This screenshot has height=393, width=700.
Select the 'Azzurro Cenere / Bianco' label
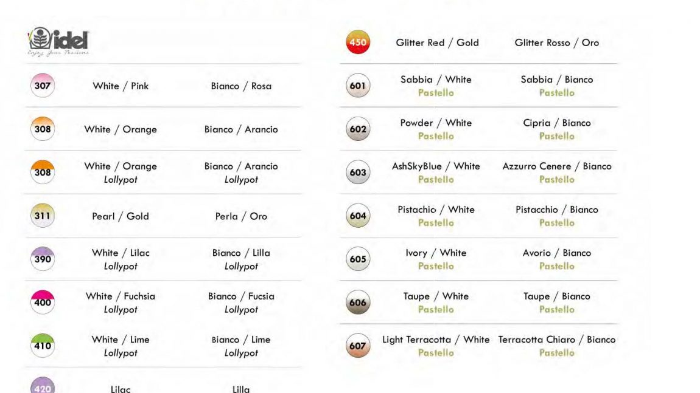(557, 166)
